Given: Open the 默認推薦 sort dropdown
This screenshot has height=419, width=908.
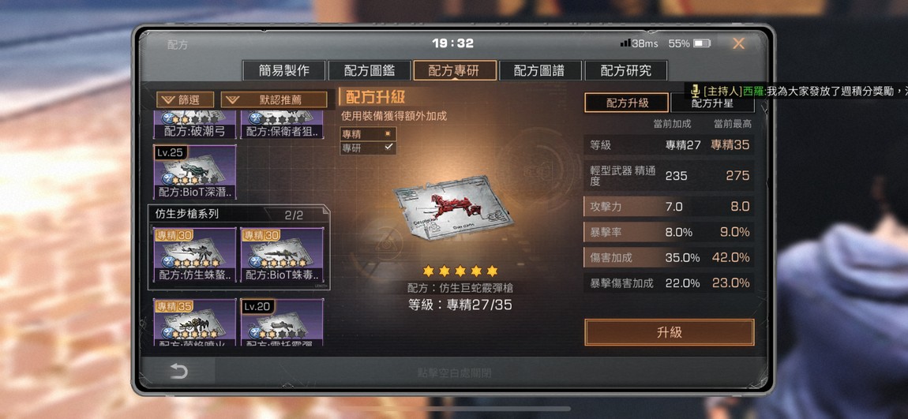Looking at the screenshot, I should click(273, 99).
